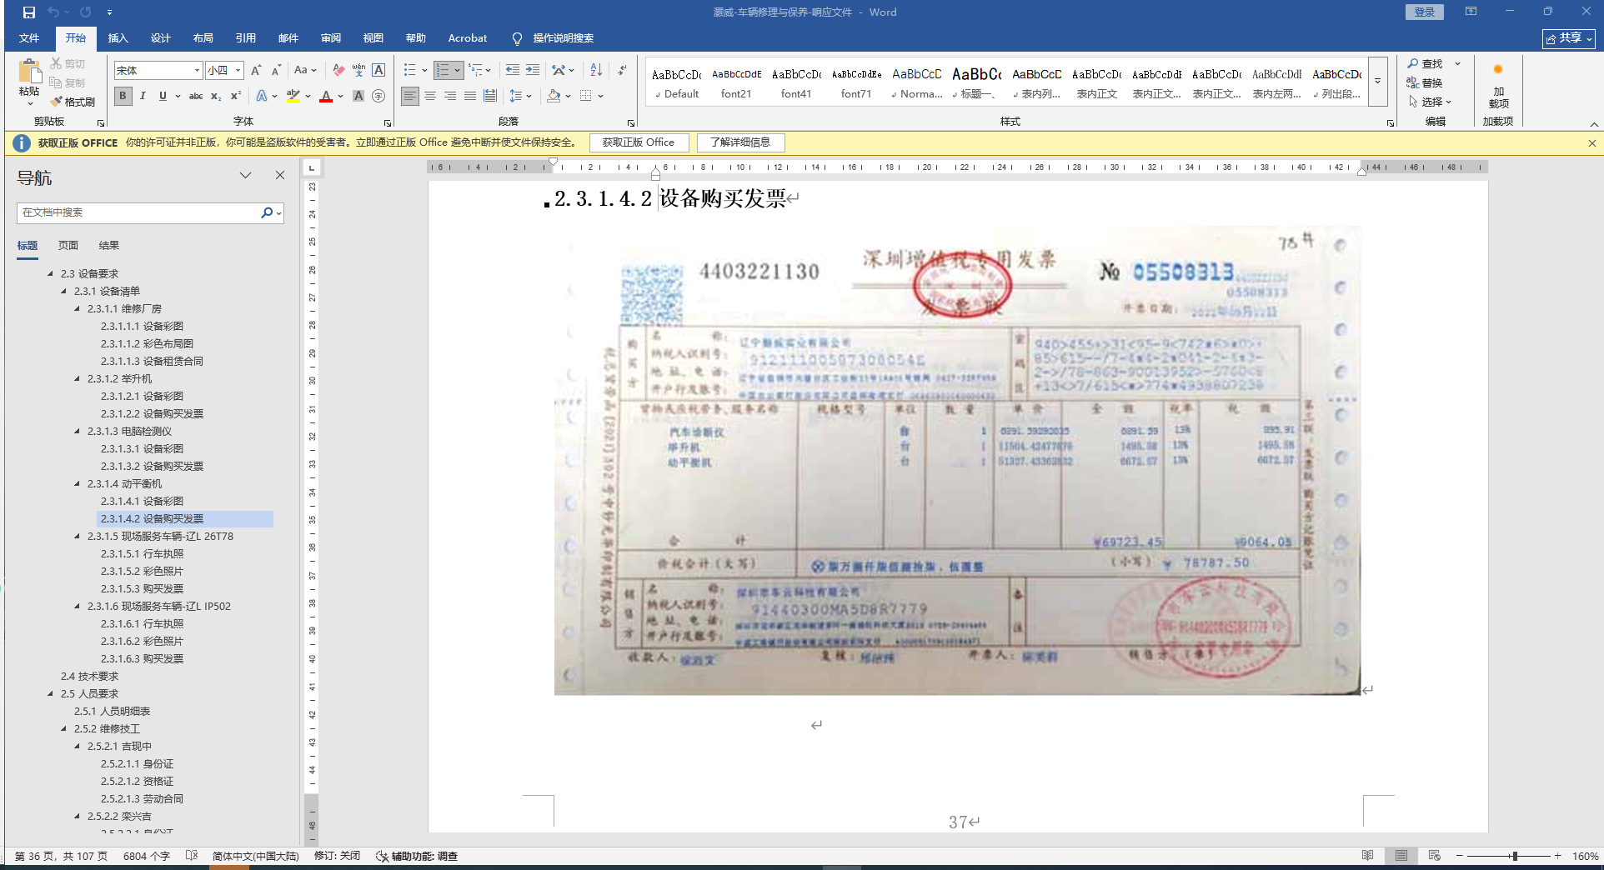Open the 结果 tab in navigation pane
This screenshot has width=1604, height=870.
pyautogui.click(x=109, y=246)
